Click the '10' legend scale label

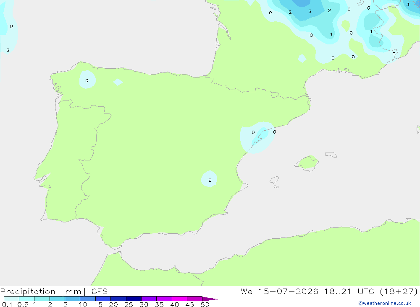83,304
